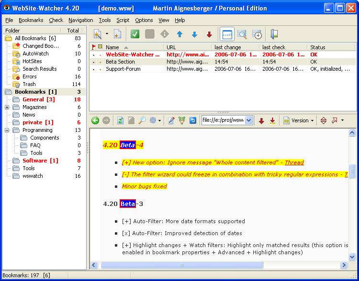The height and width of the screenshot is (281, 359).
Task: Open the Tools menu in menu bar
Action: (105, 20)
